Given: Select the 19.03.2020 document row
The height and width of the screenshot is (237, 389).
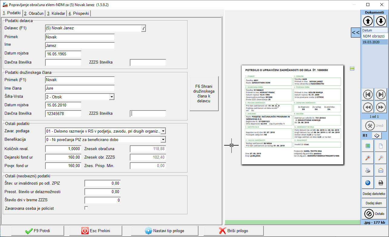Looking at the screenshot, I should [x=375, y=42].
